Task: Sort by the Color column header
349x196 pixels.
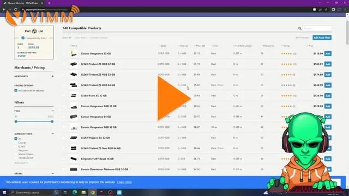Action: tap(215, 46)
